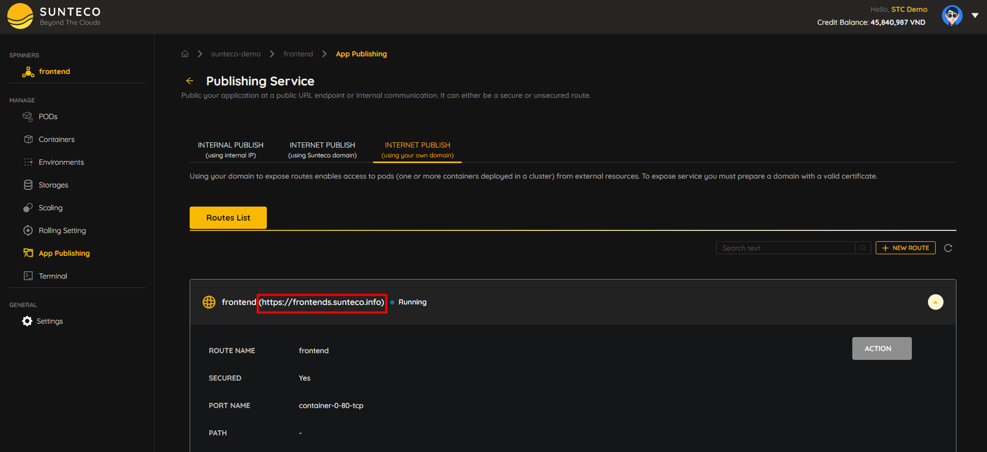Collapse the frontend route details
Screen dimensions: 987x452
pyautogui.click(x=936, y=302)
